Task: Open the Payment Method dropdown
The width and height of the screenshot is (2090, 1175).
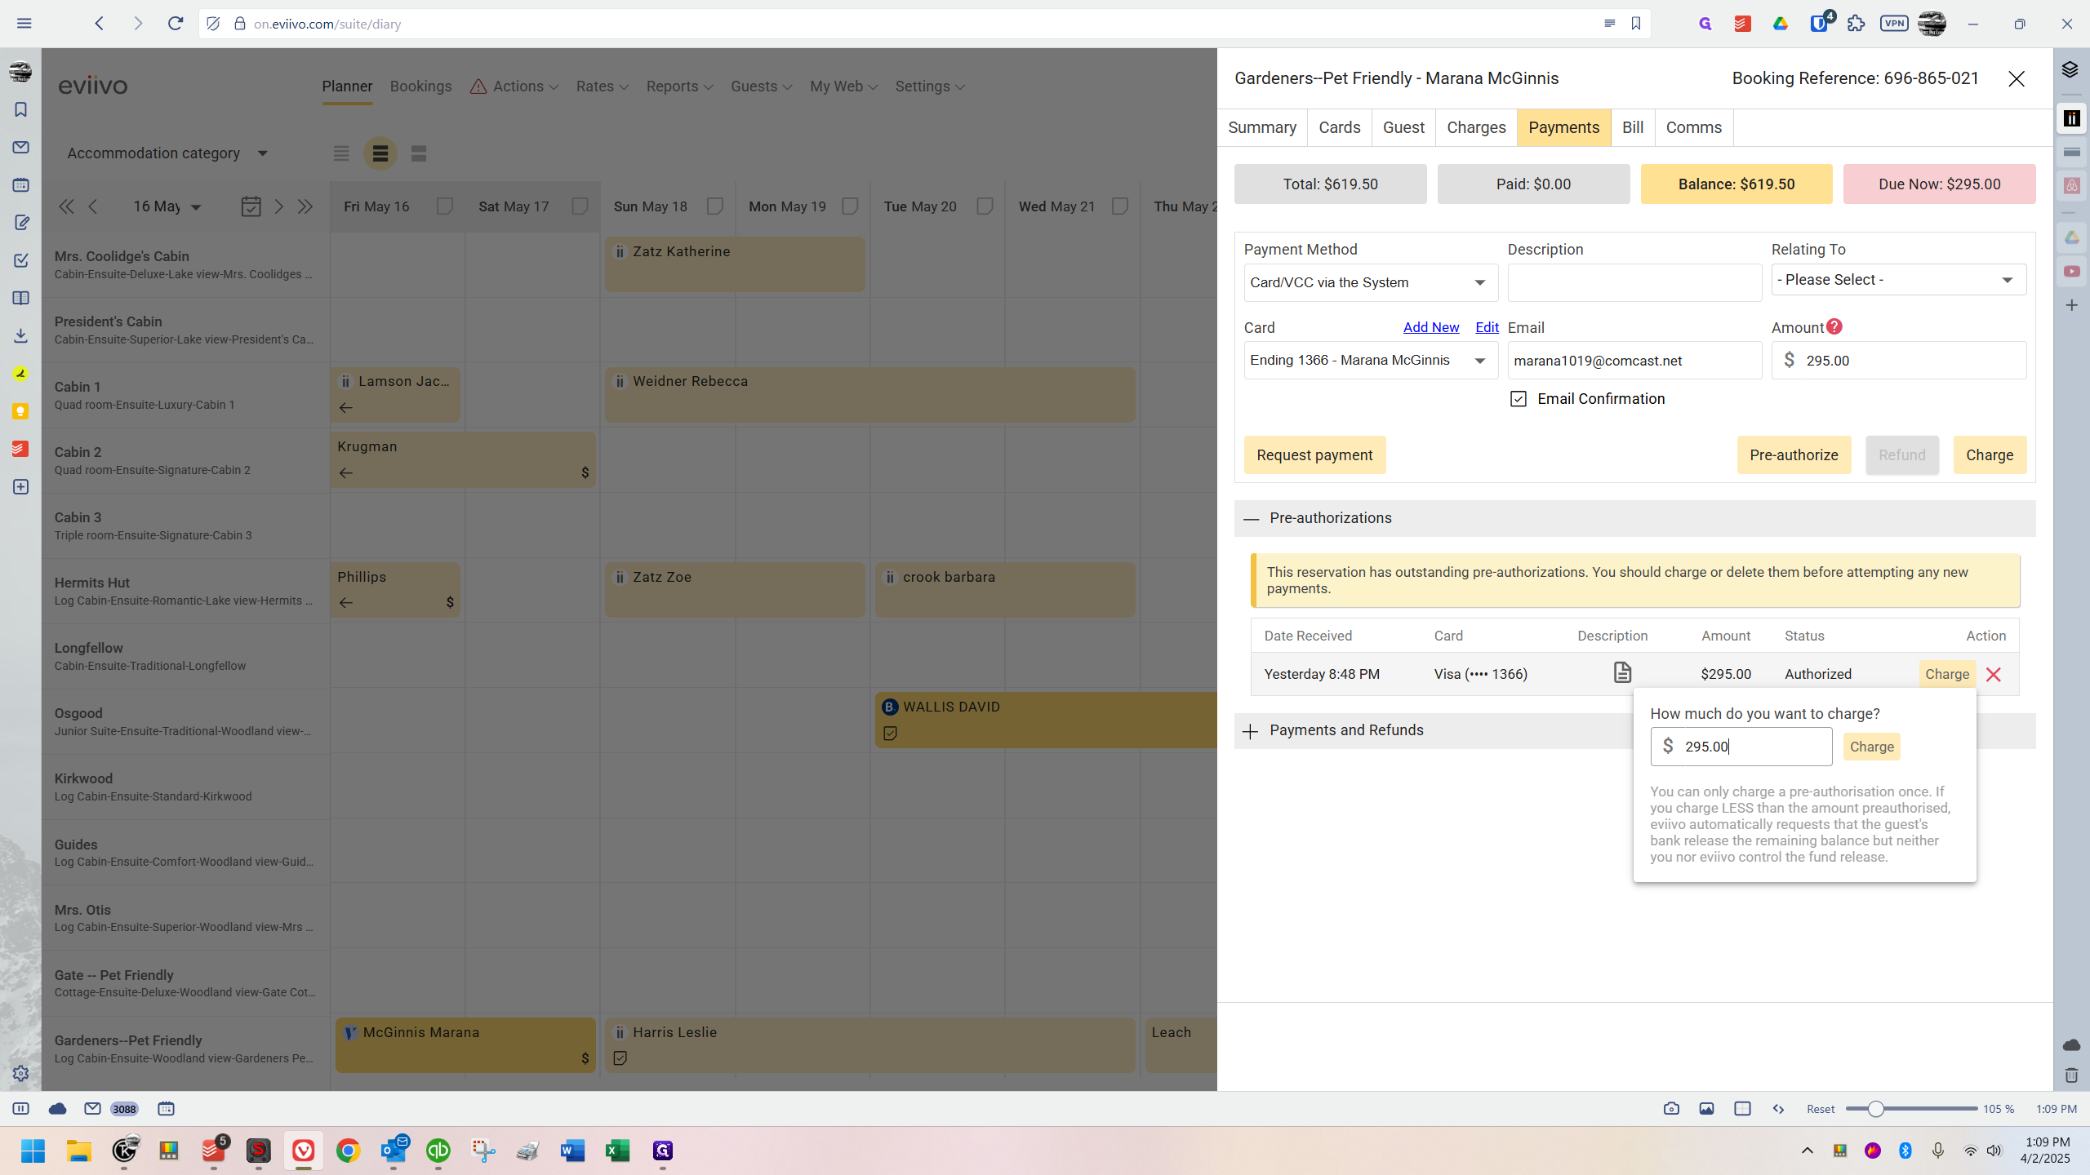Action: [1371, 282]
